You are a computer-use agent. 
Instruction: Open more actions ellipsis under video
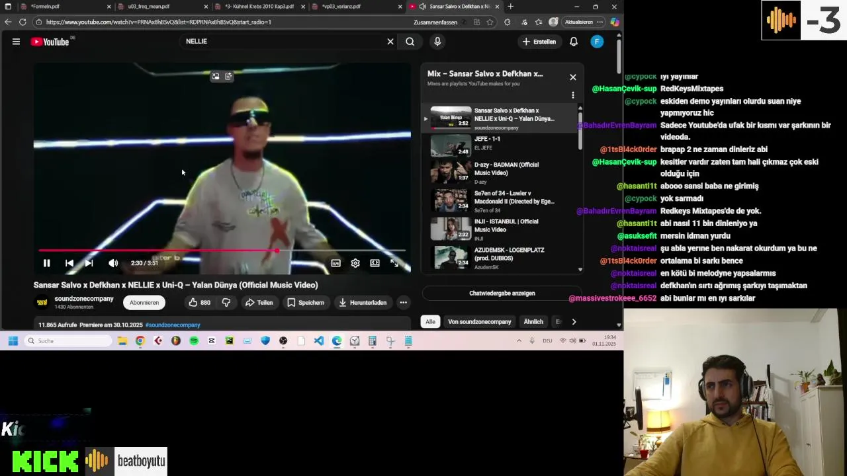pos(403,302)
